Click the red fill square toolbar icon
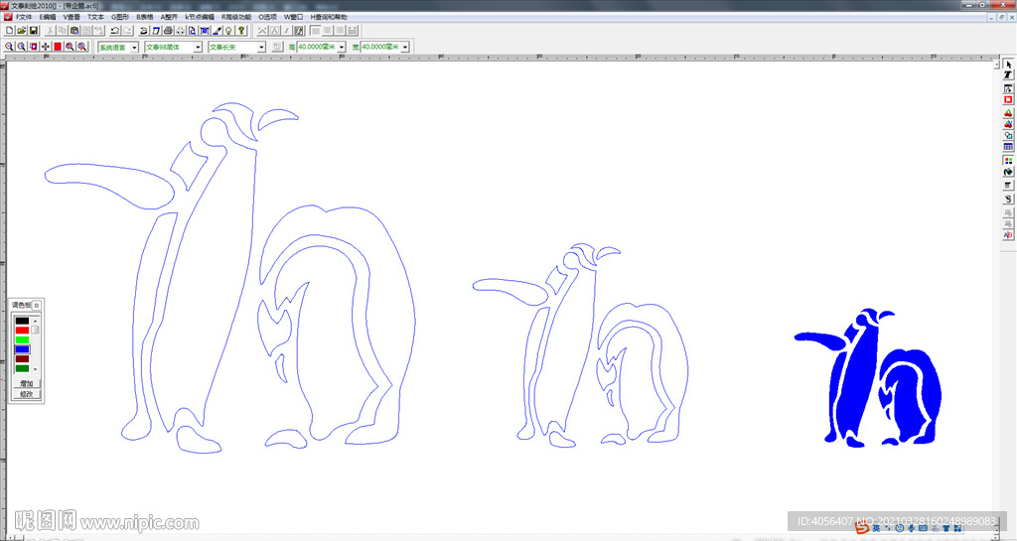The image size is (1017, 541). [58, 47]
